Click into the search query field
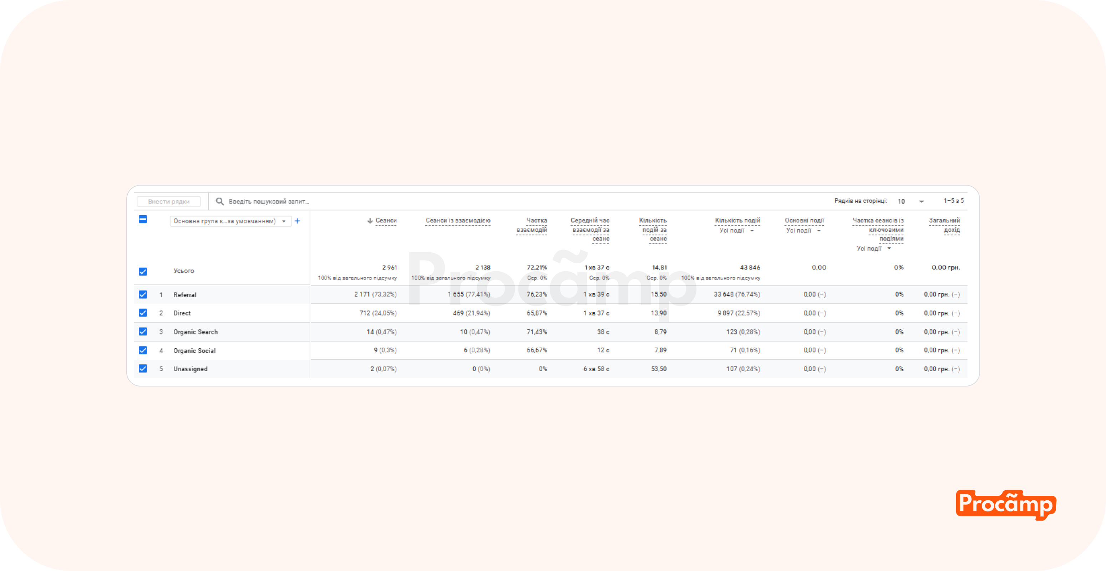The width and height of the screenshot is (1106, 571). [269, 201]
